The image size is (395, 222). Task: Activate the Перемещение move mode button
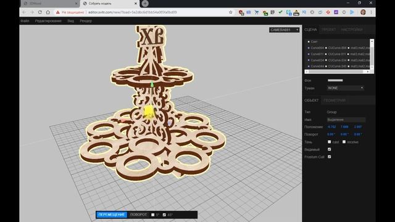(x=111, y=215)
